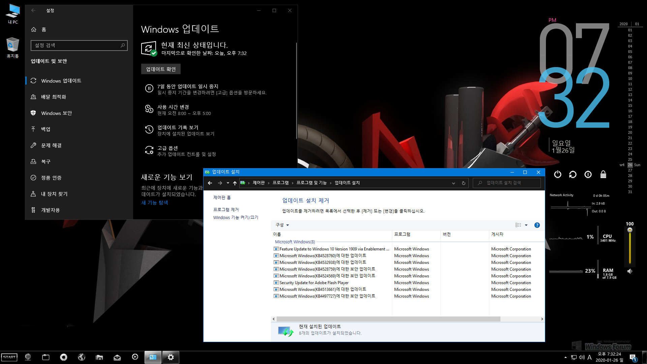Select Security Update for Adobe Flash Player
The height and width of the screenshot is (364, 647).
[x=311, y=283]
